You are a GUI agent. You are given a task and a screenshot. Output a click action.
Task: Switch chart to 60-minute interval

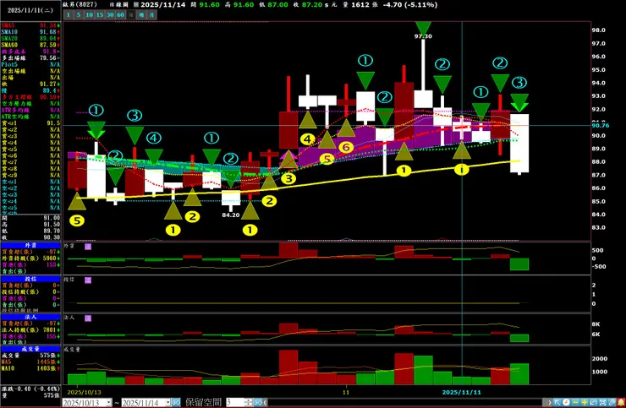pos(120,14)
